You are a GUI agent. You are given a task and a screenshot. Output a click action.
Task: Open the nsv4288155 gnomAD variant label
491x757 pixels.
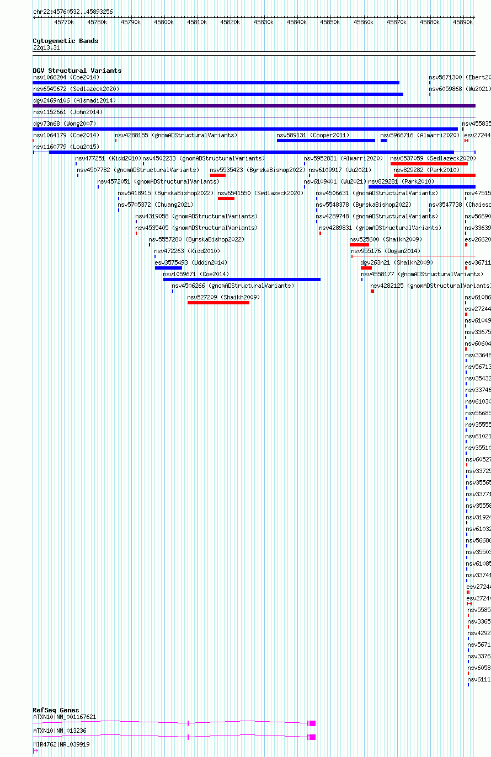[176, 135]
